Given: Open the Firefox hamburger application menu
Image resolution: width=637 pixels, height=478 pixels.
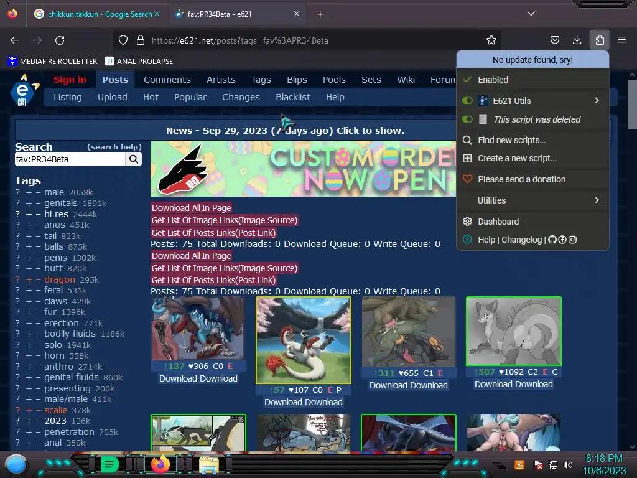Looking at the screenshot, I should (622, 40).
